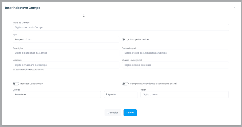Toggle the Campo Requerido switch
242x127 pixels.
pyautogui.click(x=125, y=40)
